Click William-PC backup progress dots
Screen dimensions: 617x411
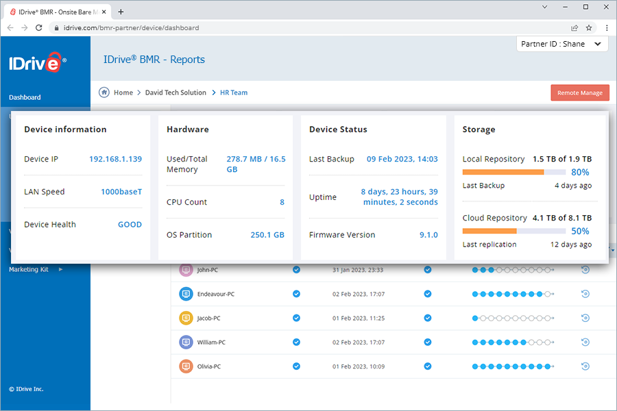click(x=513, y=342)
